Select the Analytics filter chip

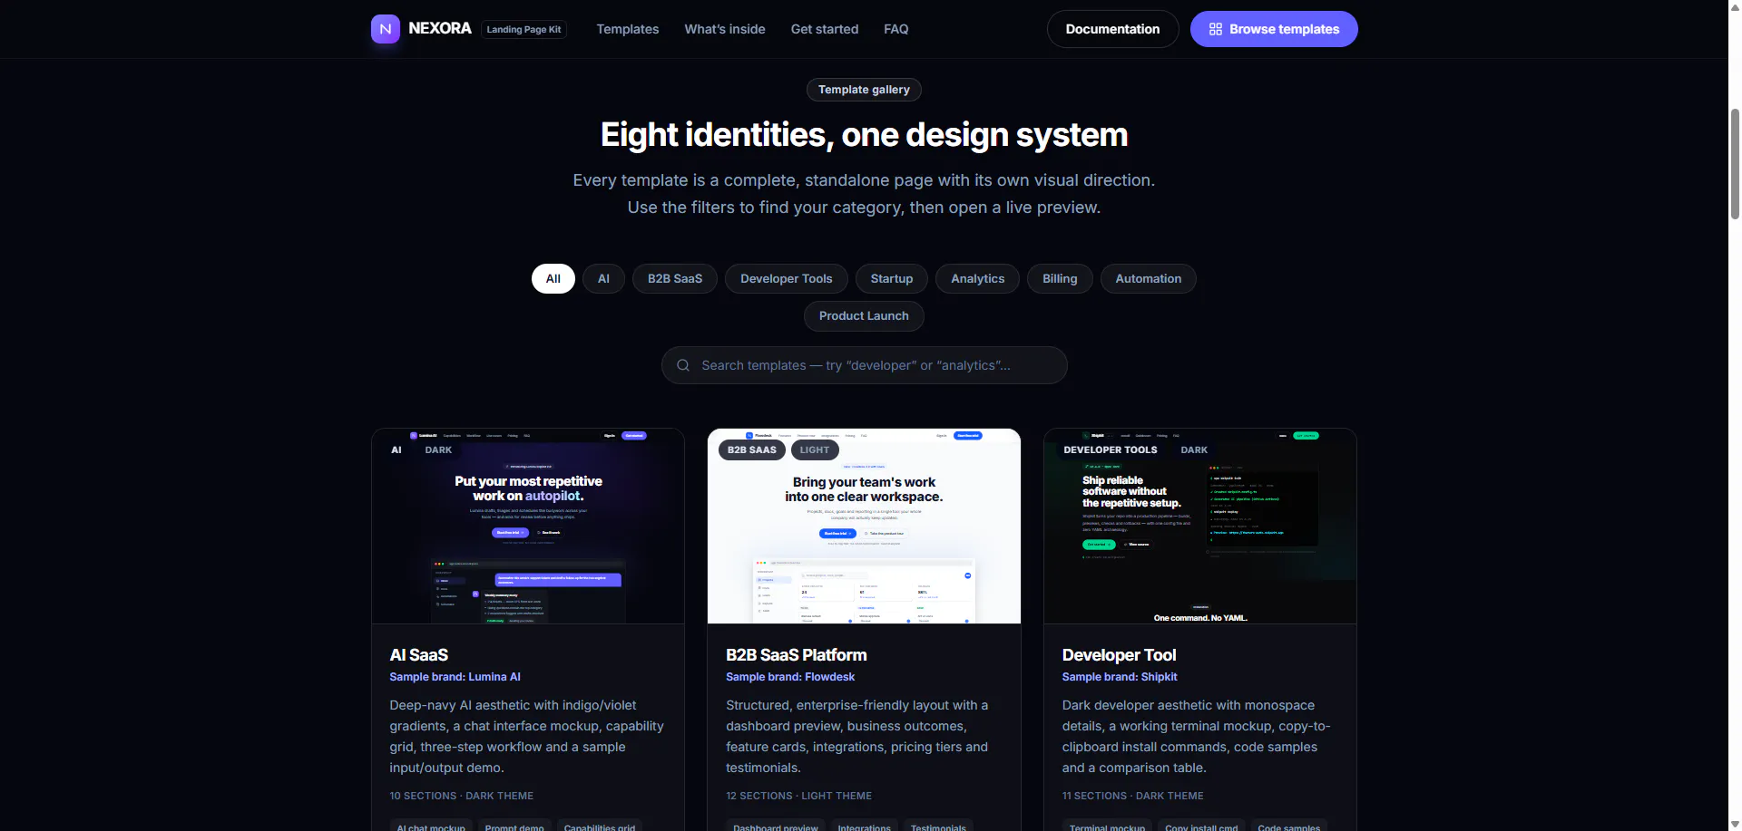[978, 279]
